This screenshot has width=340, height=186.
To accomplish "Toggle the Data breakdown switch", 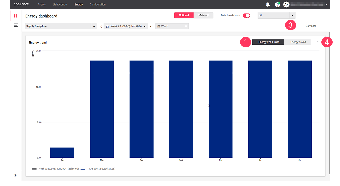I will click(x=246, y=15).
